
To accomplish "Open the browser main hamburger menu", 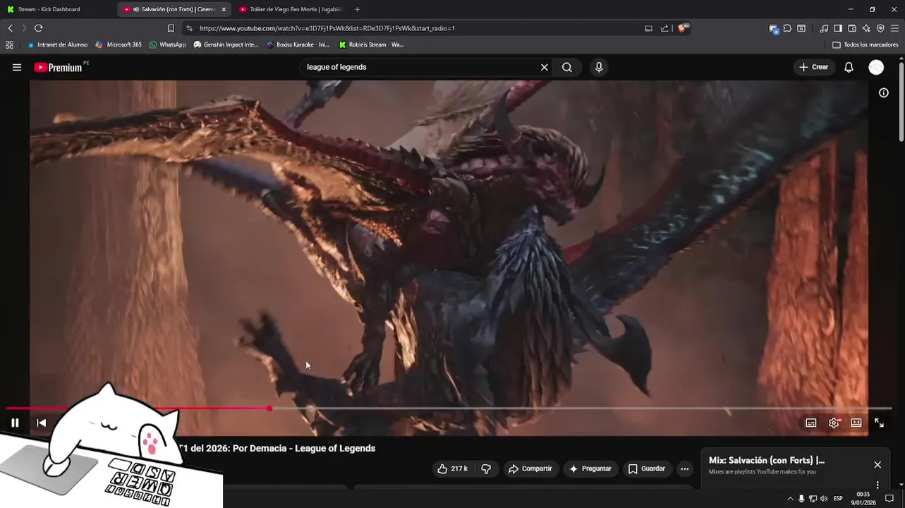I will [x=894, y=28].
